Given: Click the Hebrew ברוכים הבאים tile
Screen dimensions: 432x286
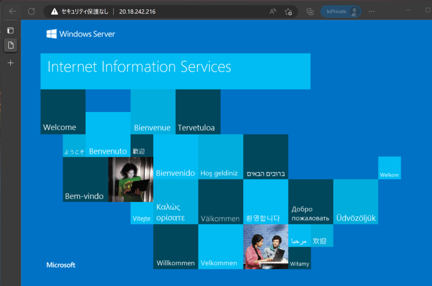Looking at the screenshot, I should pyautogui.click(x=266, y=157).
